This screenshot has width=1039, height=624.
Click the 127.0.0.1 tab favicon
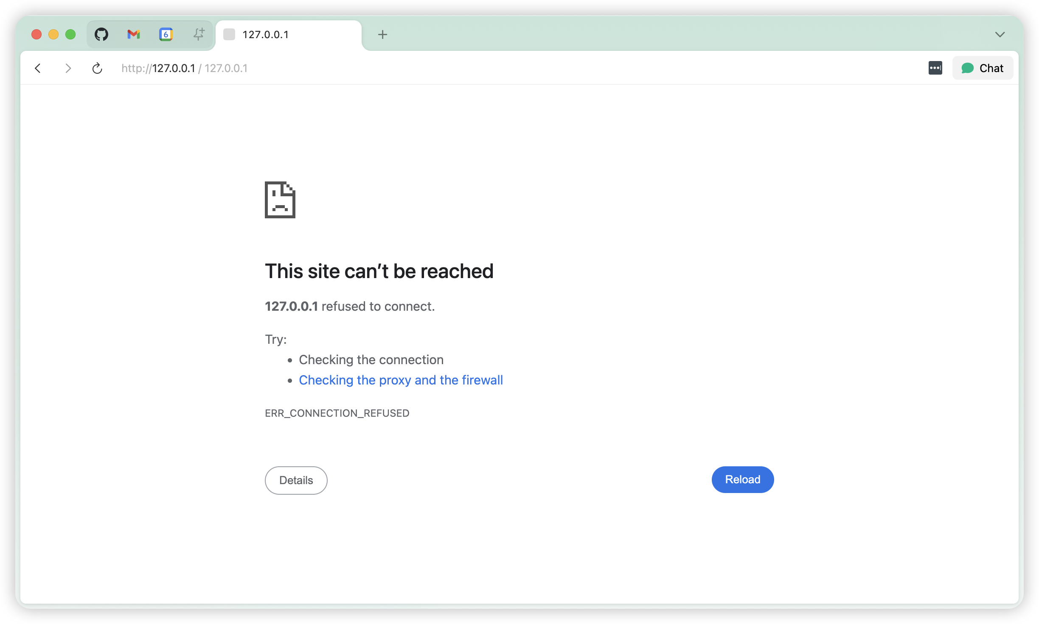[x=229, y=34]
